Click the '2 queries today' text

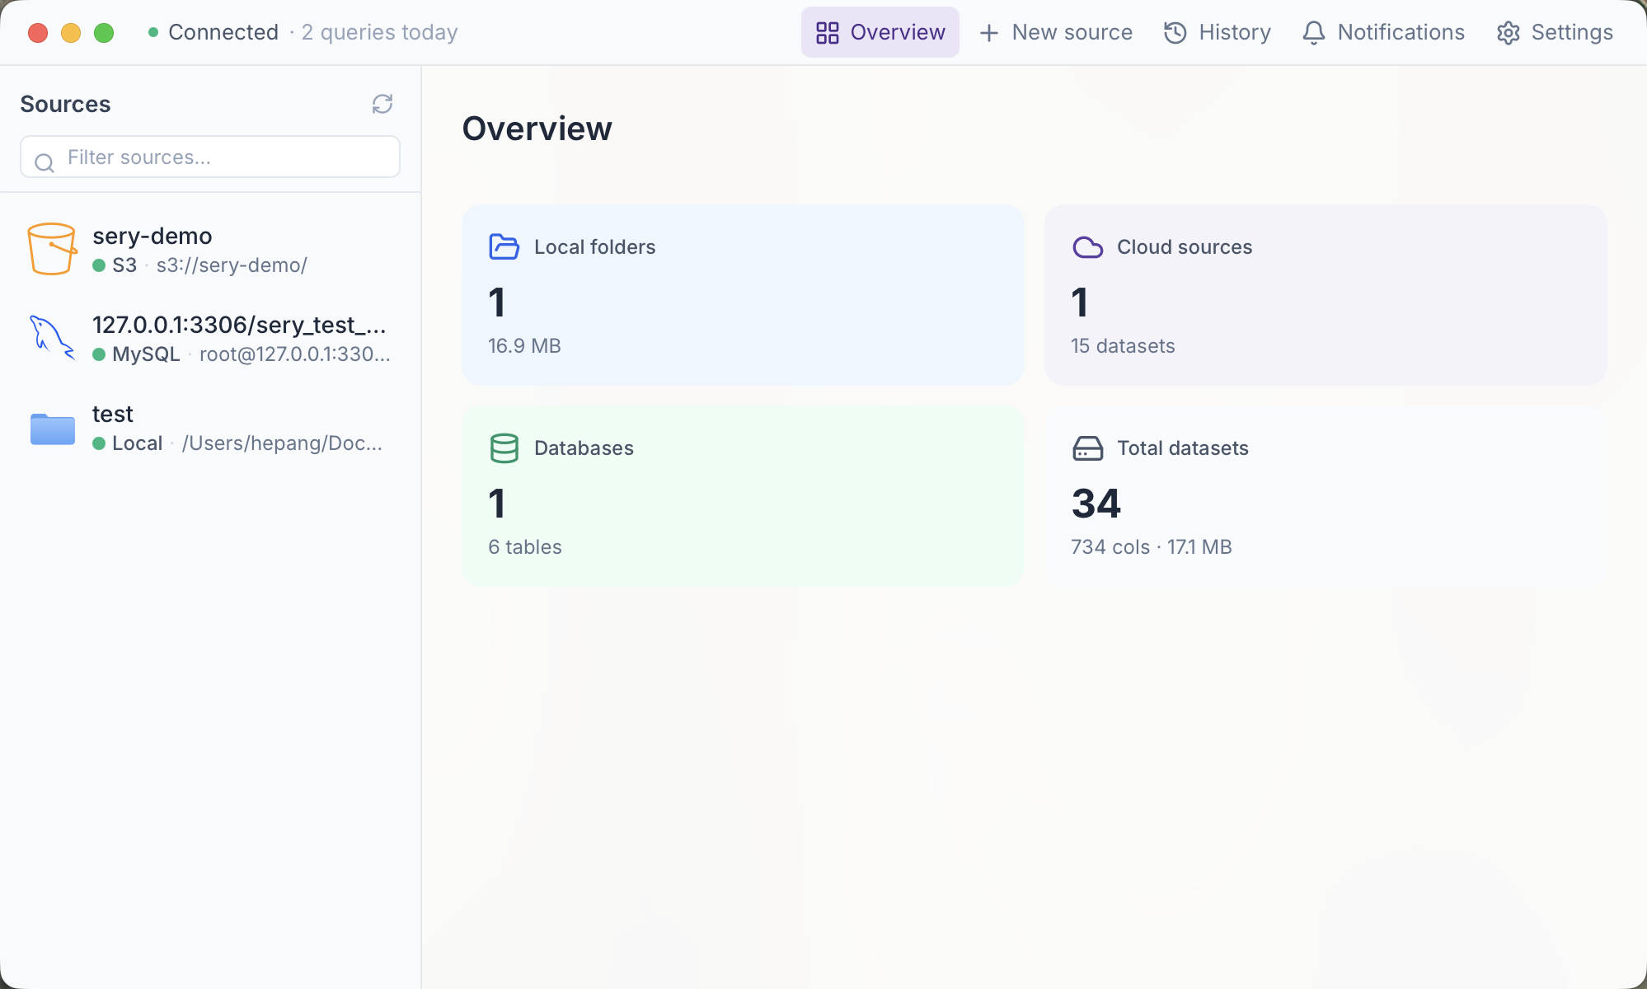pyautogui.click(x=379, y=32)
